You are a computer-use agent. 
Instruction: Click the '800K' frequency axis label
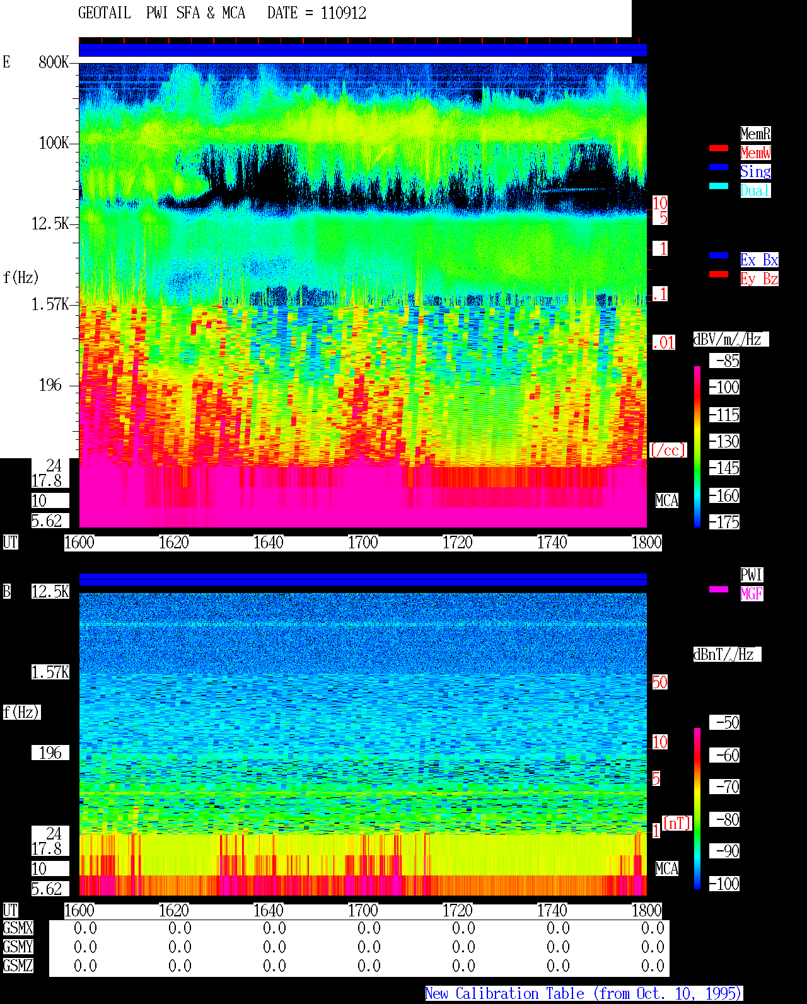(54, 62)
